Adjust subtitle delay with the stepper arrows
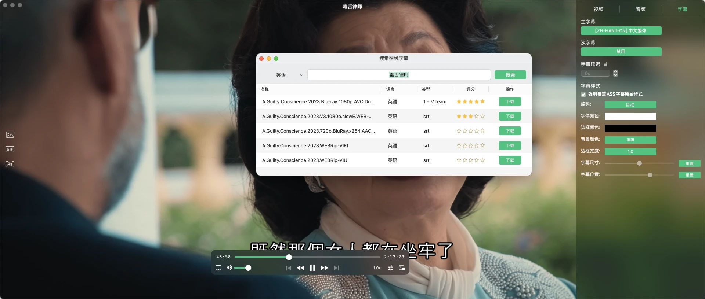This screenshot has height=299, width=705. 615,73
